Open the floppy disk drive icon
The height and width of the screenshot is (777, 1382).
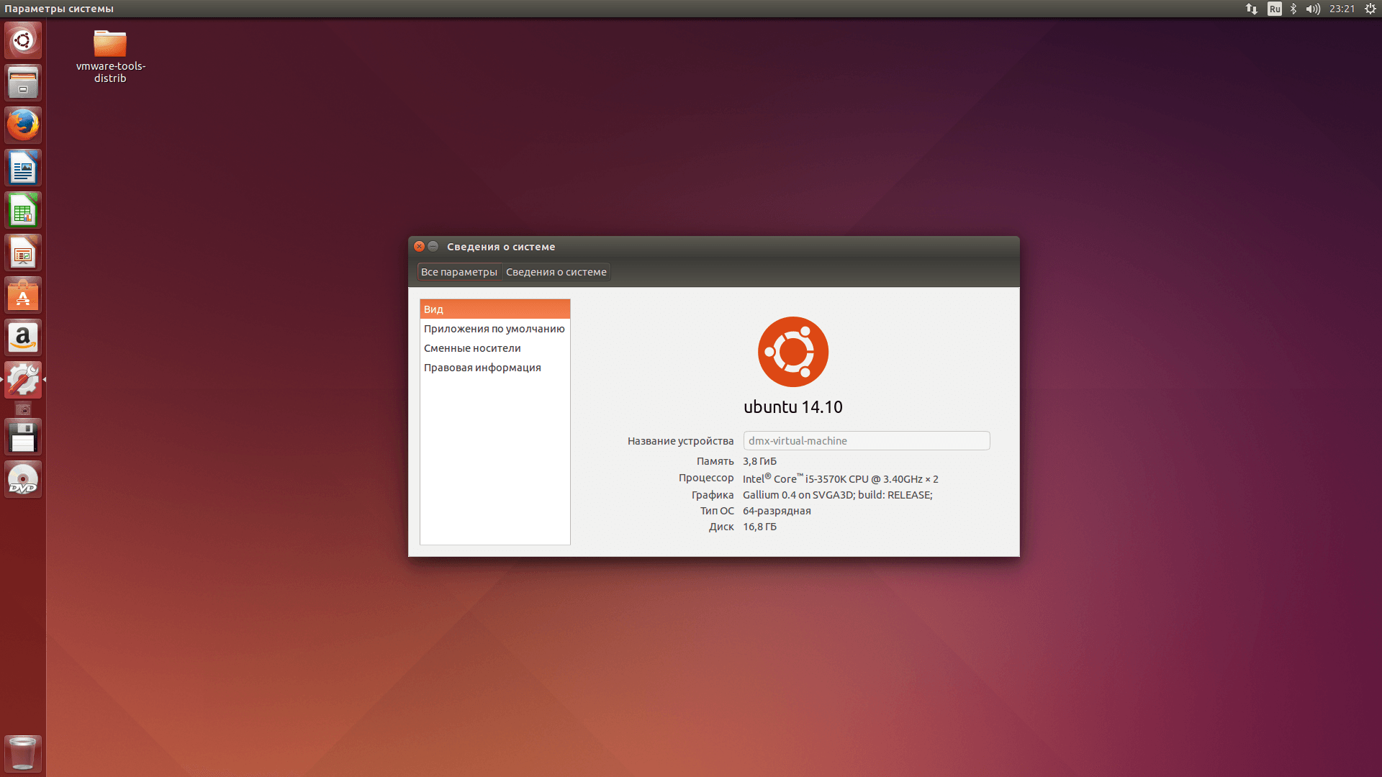23,437
